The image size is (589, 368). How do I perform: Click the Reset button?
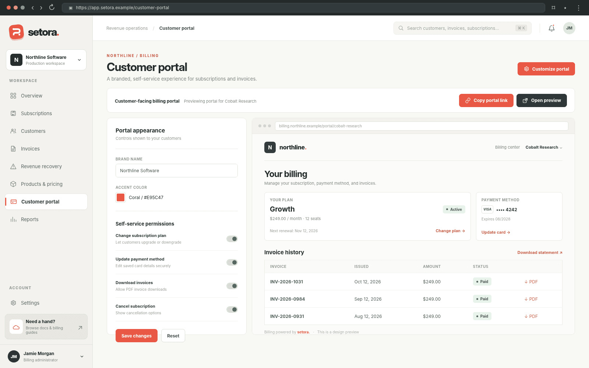(173, 336)
